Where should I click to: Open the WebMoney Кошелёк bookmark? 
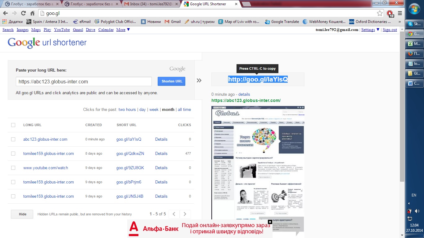click(324, 22)
